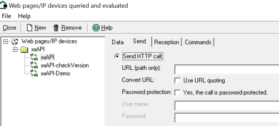Screen dimensions: 279x126
Task: Collapse the Web pages/IP devices root node
Action: (6, 41)
